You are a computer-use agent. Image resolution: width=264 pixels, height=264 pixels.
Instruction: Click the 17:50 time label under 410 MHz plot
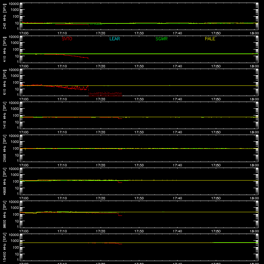[216, 66]
